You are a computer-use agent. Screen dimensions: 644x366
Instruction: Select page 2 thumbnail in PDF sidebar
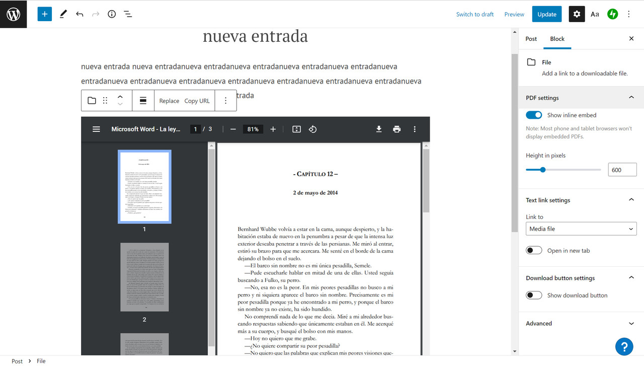(x=144, y=276)
